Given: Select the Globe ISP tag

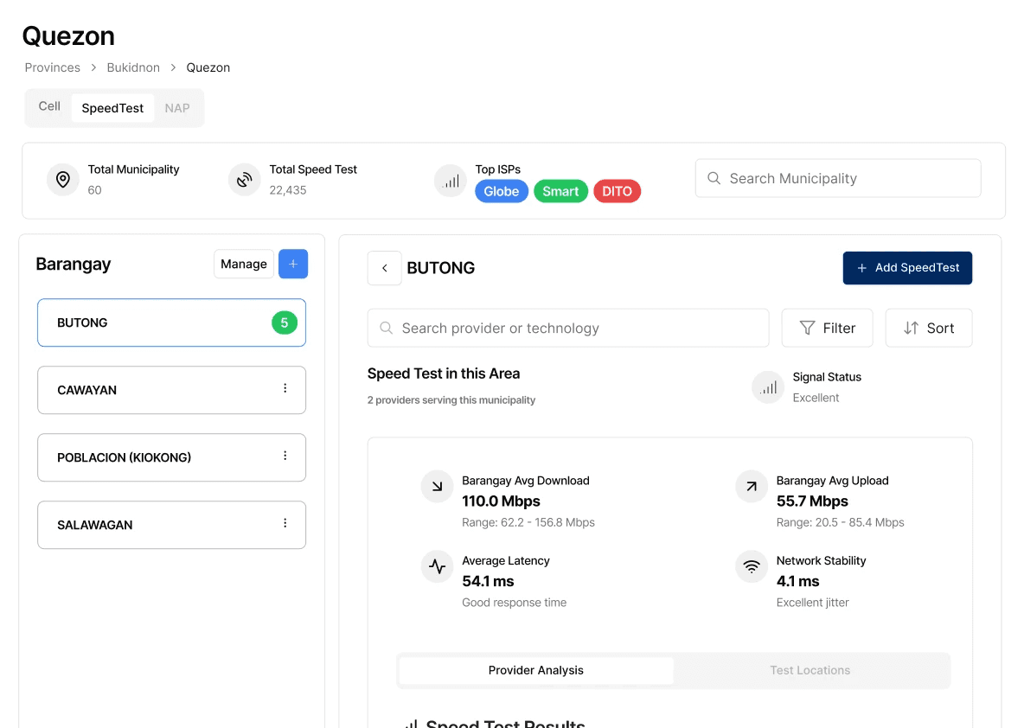Looking at the screenshot, I should [502, 191].
